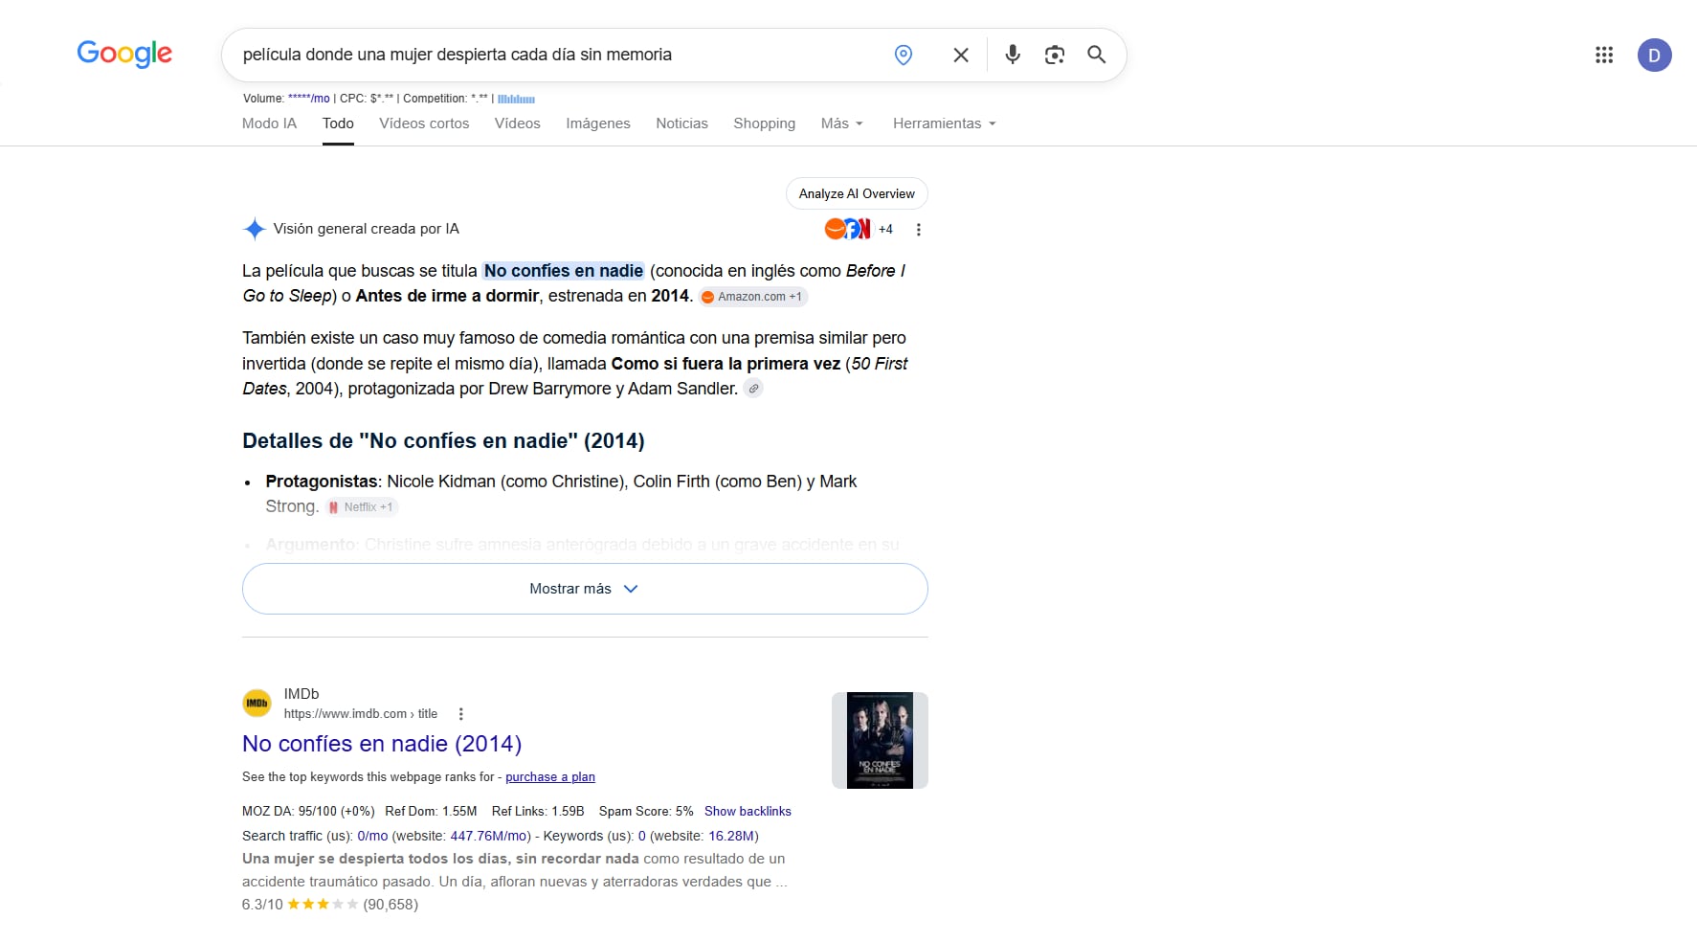The image size is (1697, 941).
Task: Click the IMDb site name above the result
Action: click(x=301, y=694)
